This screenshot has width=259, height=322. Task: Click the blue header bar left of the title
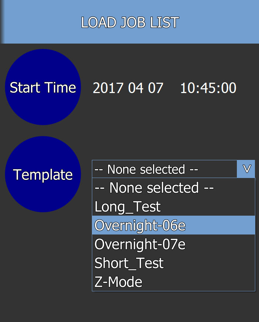(41, 22)
